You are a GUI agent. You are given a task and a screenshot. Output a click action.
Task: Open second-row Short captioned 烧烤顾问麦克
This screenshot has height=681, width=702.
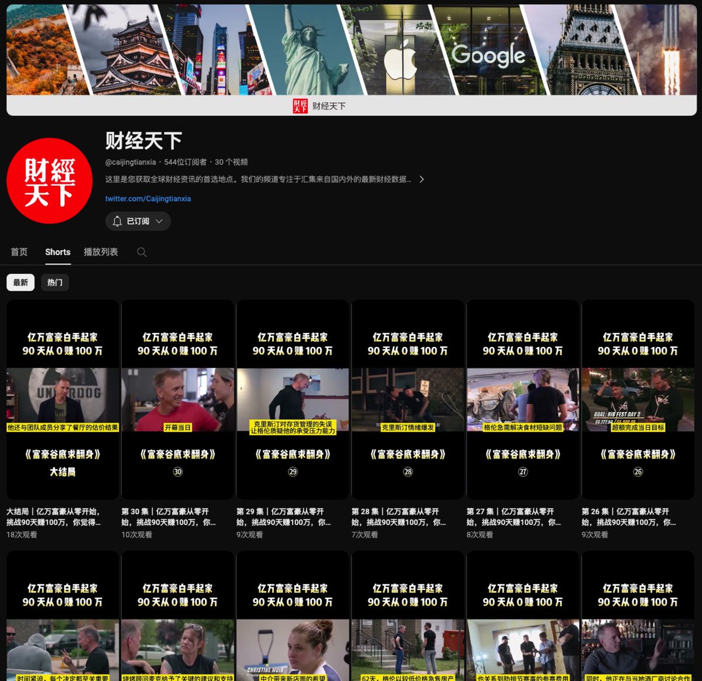[x=178, y=616]
